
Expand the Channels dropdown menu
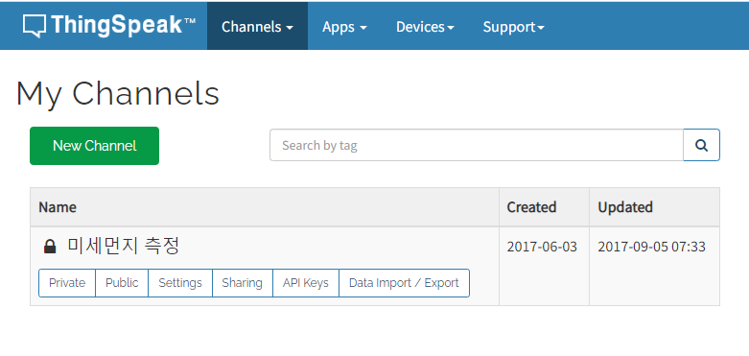click(257, 26)
